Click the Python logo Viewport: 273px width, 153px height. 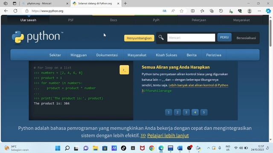click(x=38, y=37)
